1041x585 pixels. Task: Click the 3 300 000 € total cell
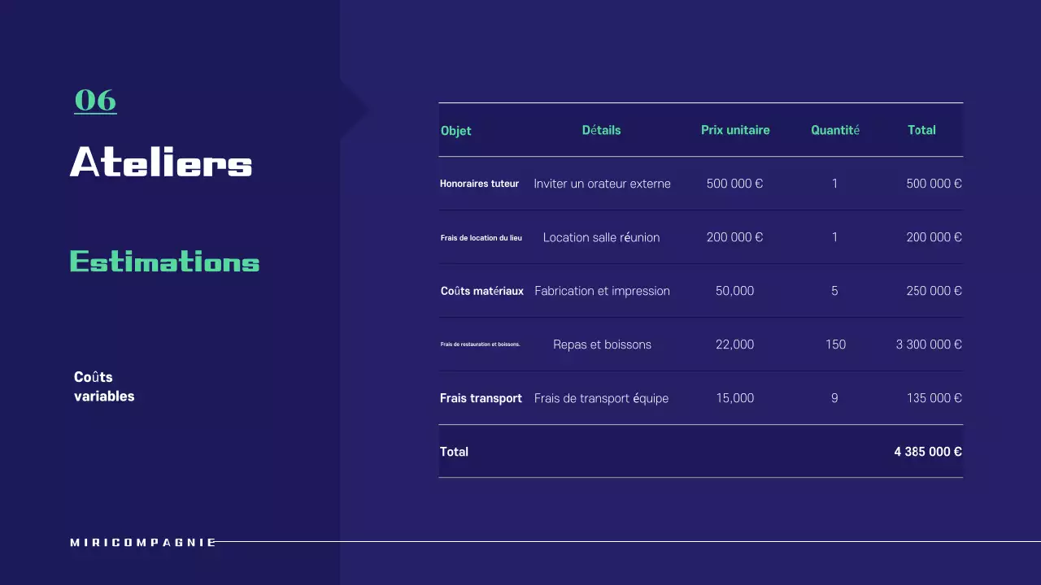pyautogui.click(x=929, y=344)
